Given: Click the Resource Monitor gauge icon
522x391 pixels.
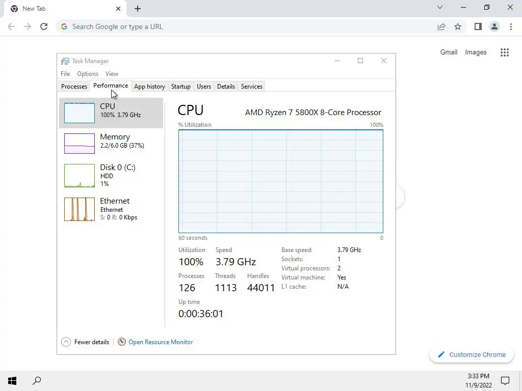Looking at the screenshot, I should coord(122,342).
